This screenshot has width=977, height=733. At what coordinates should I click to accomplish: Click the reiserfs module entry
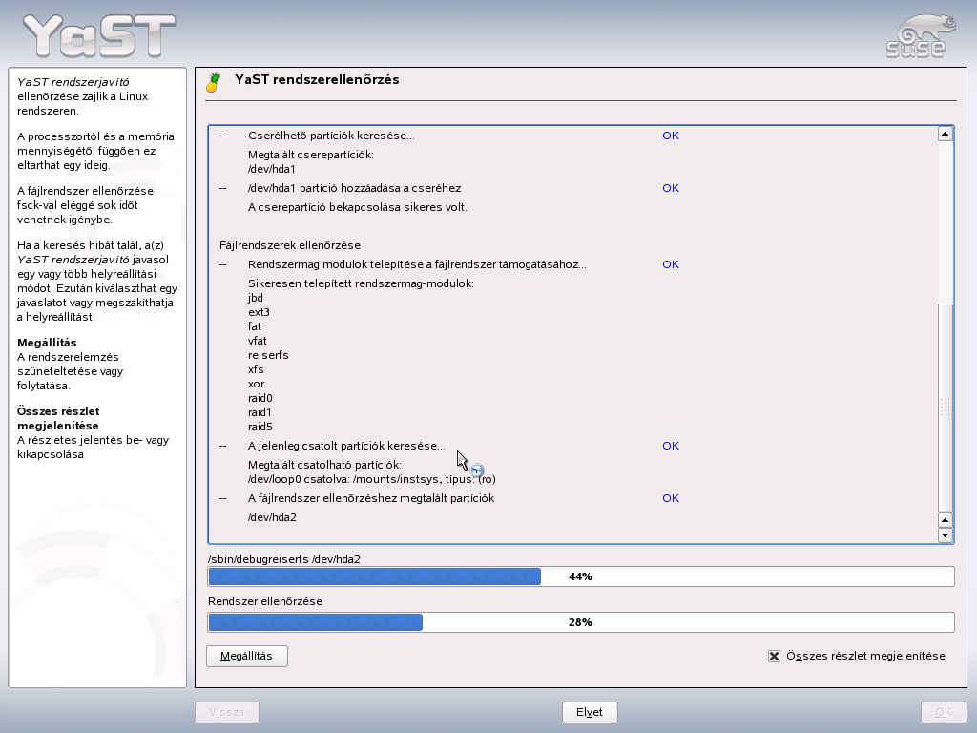(x=268, y=355)
